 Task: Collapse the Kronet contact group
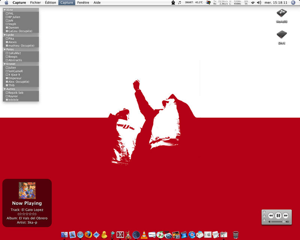(x=4, y=64)
